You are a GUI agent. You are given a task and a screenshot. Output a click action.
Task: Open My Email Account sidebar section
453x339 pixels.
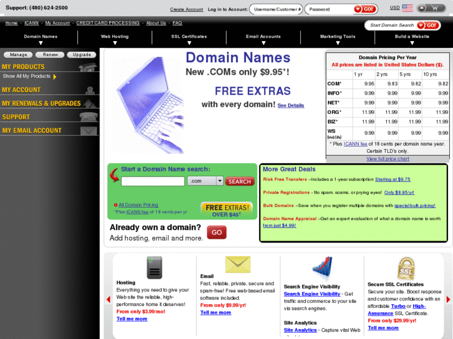point(32,131)
